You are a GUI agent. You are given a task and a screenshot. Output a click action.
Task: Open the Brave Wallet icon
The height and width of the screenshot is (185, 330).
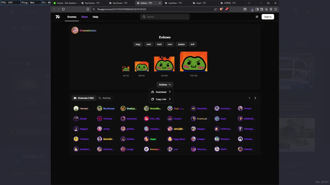click(x=261, y=9)
